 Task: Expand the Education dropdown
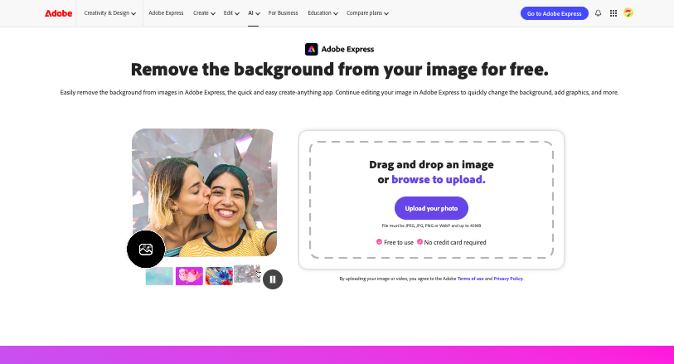322,13
